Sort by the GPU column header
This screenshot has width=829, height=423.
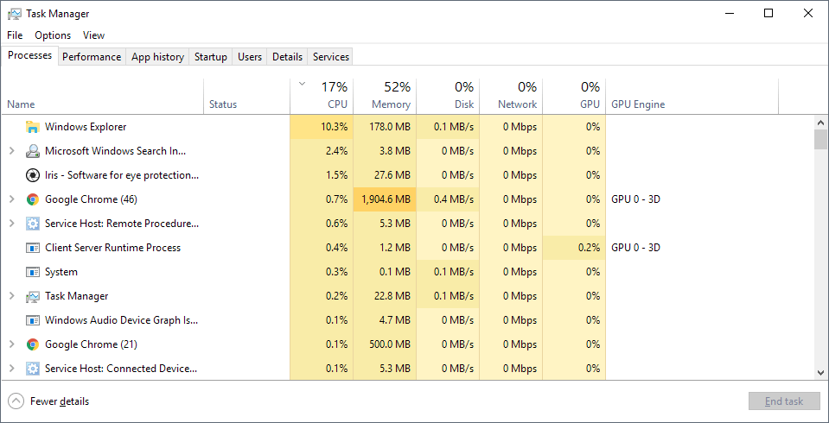(x=574, y=96)
